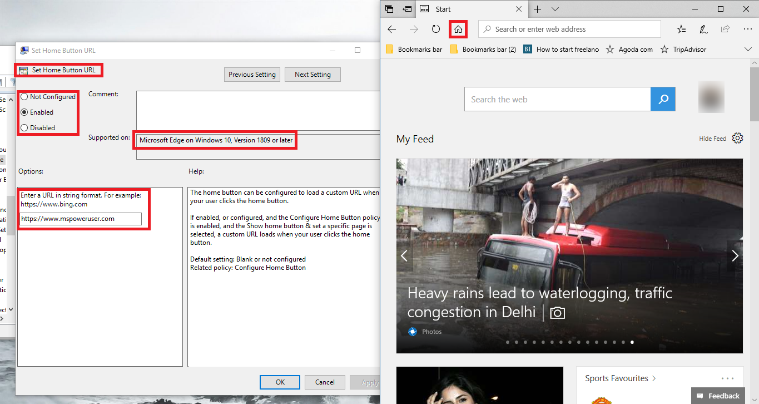Show tab previews chevron
The width and height of the screenshot is (759, 404).
click(x=555, y=9)
